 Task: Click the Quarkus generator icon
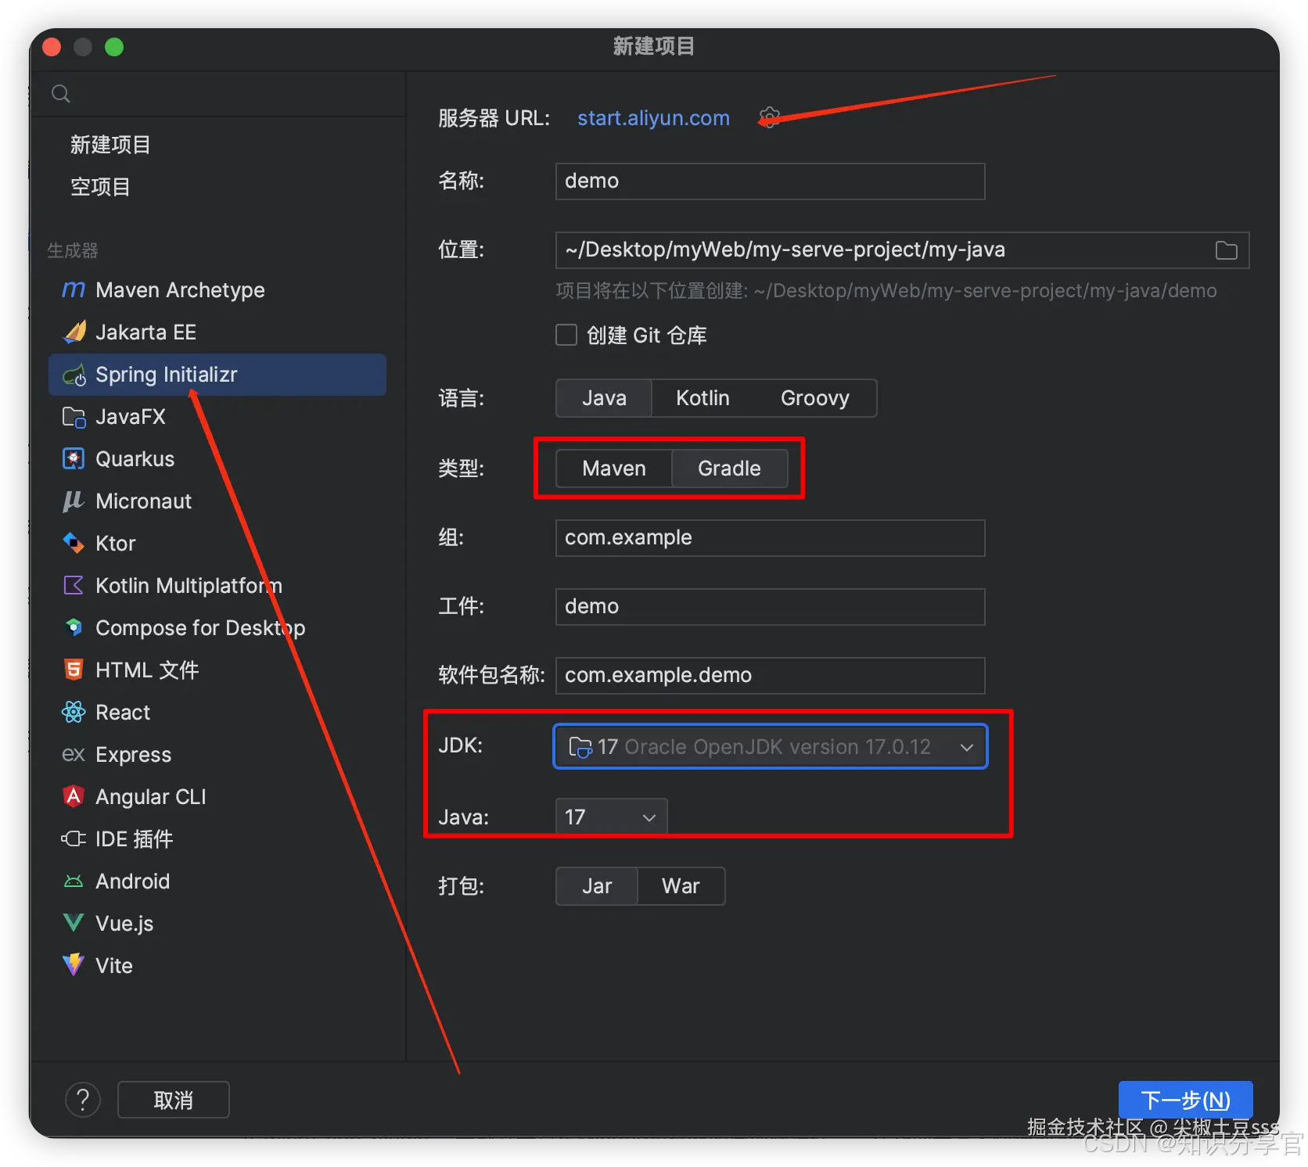(74, 459)
